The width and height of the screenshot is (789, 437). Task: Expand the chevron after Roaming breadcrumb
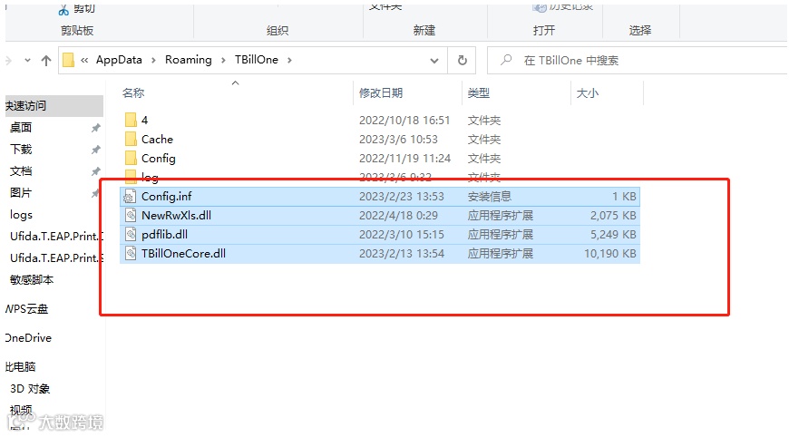coord(223,61)
